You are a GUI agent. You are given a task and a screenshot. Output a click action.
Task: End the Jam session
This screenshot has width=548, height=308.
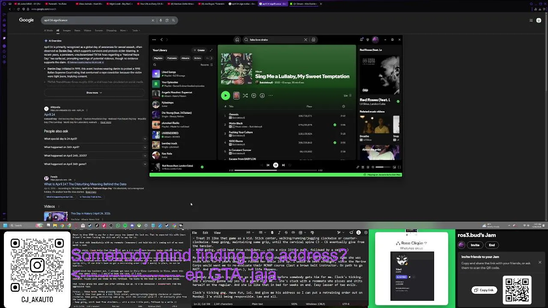pos(492,245)
